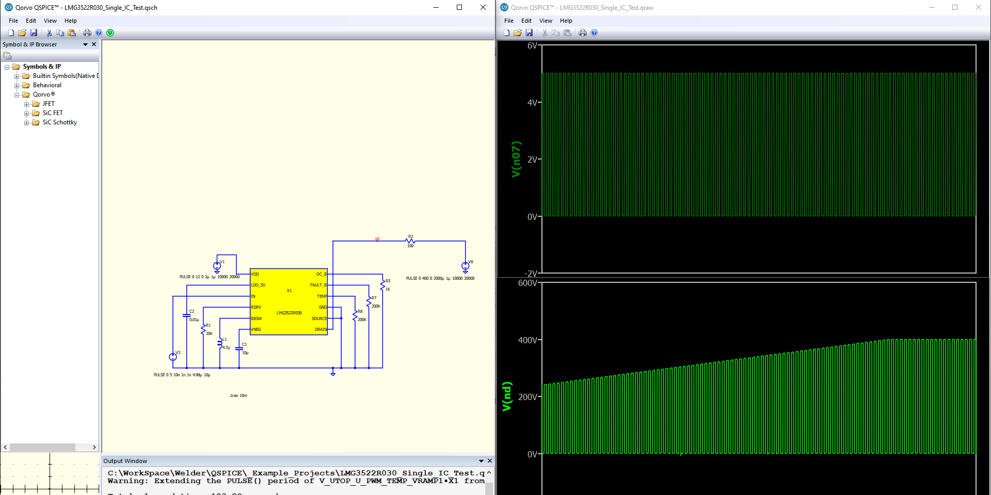
Task: Cut icon in waveform window toolbar
Action: pos(545,33)
